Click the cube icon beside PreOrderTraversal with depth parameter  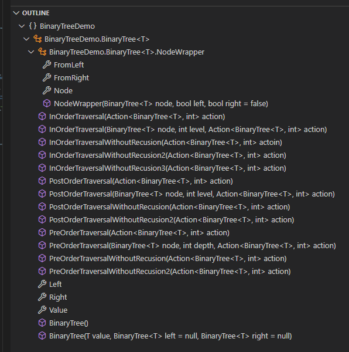tap(42, 246)
